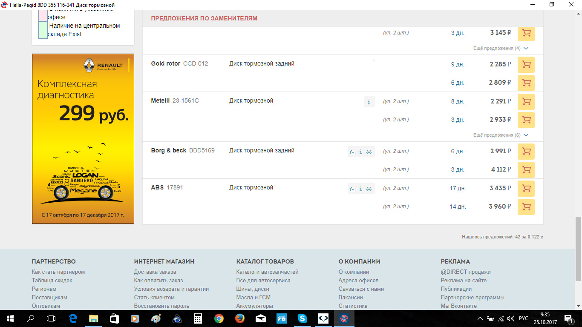
Task: Switch keyboard language via 'РУС' indicator
Action: point(523,318)
